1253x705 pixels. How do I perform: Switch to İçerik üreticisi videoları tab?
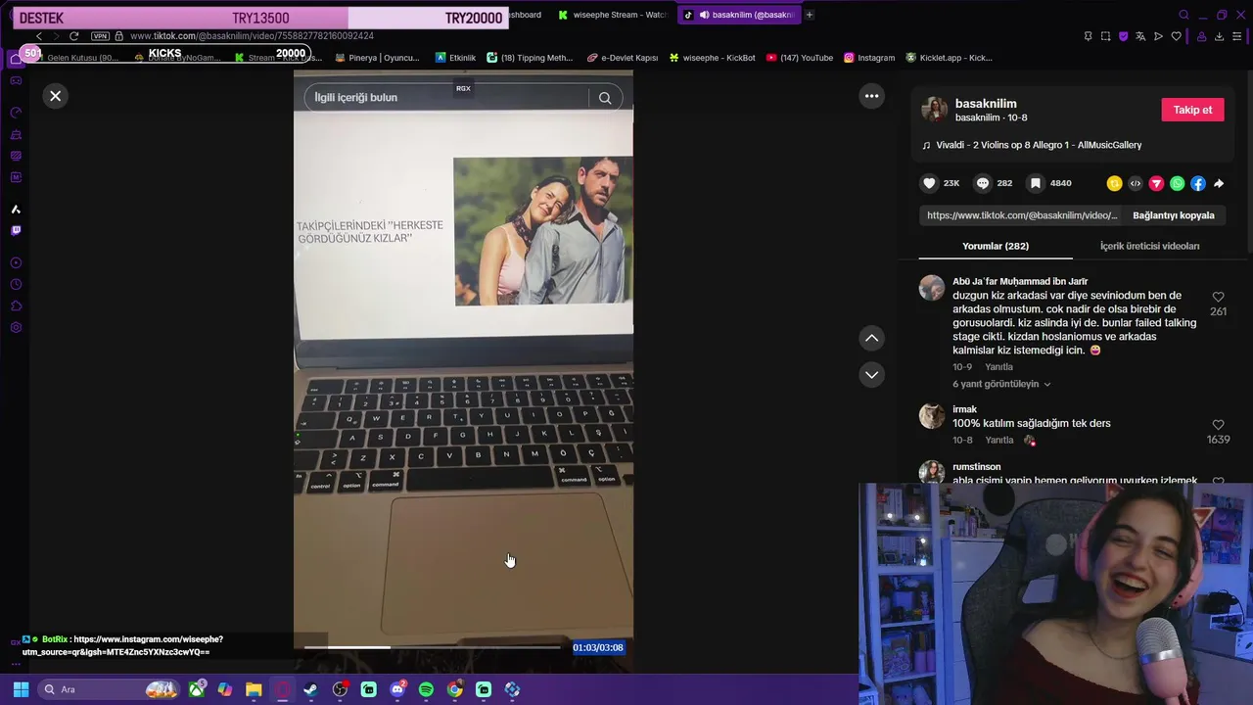point(1149,246)
